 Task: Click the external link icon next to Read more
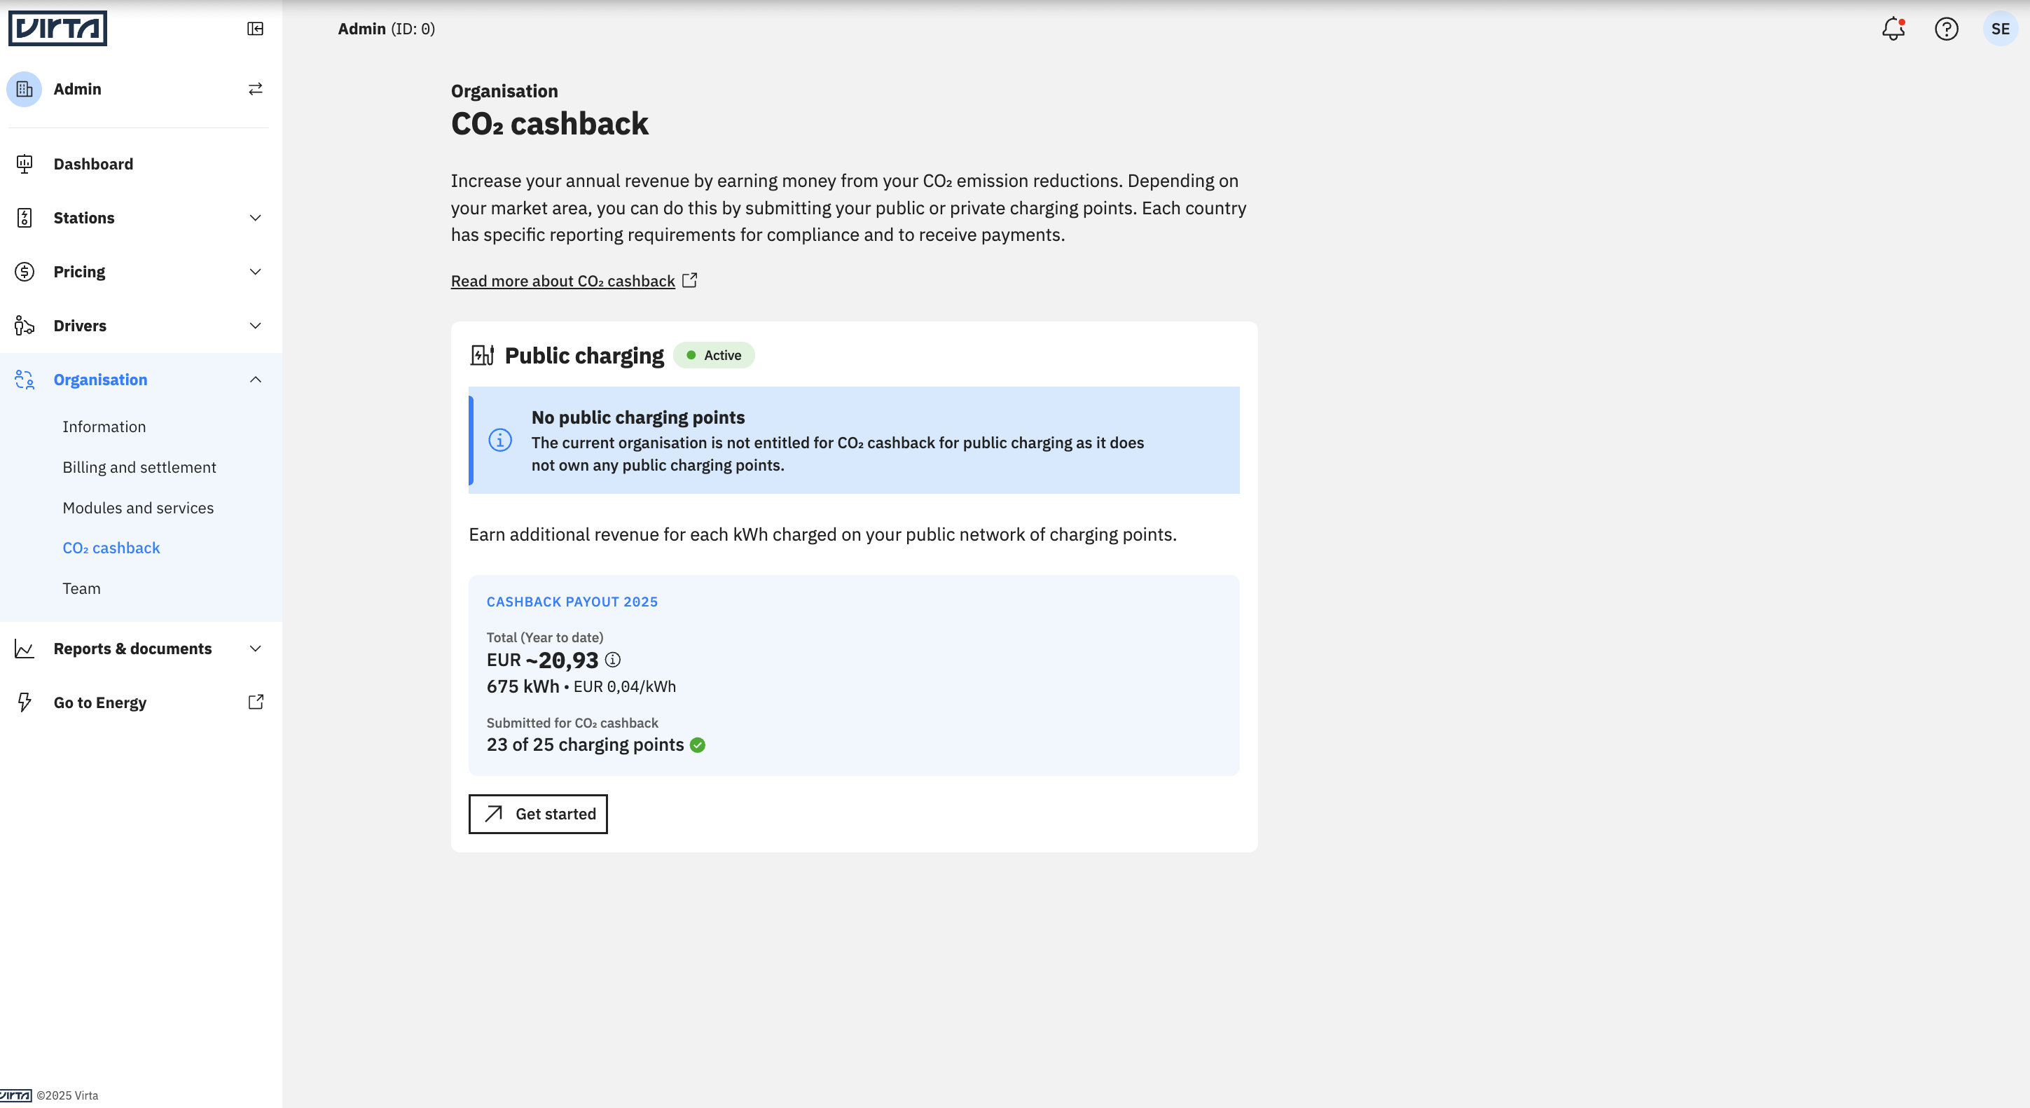tap(689, 281)
